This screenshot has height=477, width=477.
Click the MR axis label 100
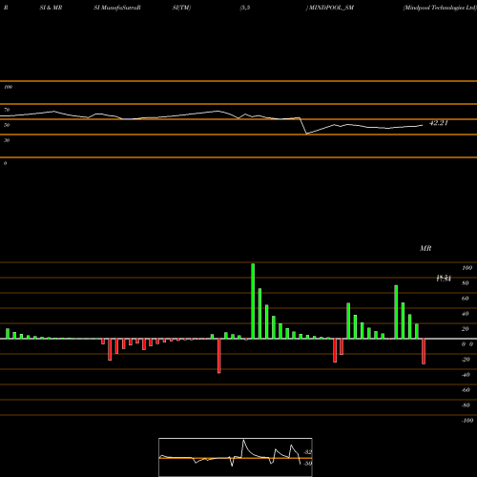point(467,268)
